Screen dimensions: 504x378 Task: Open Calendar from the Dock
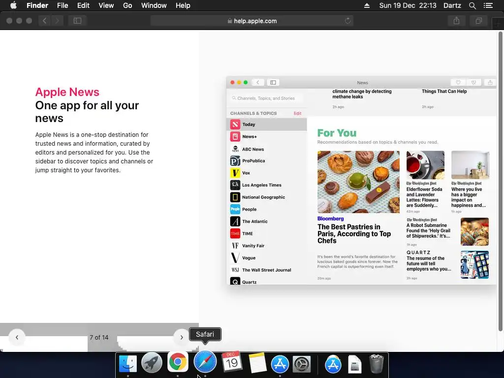pyautogui.click(x=232, y=362)
